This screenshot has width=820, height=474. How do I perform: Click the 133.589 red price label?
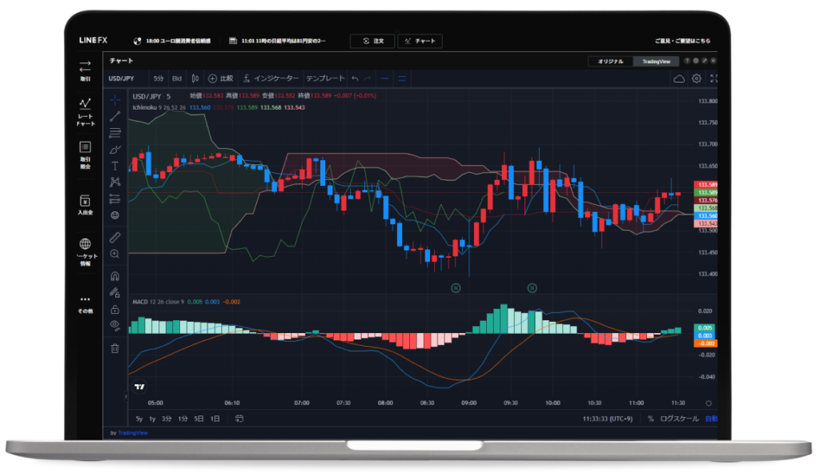tap(706, 185)
